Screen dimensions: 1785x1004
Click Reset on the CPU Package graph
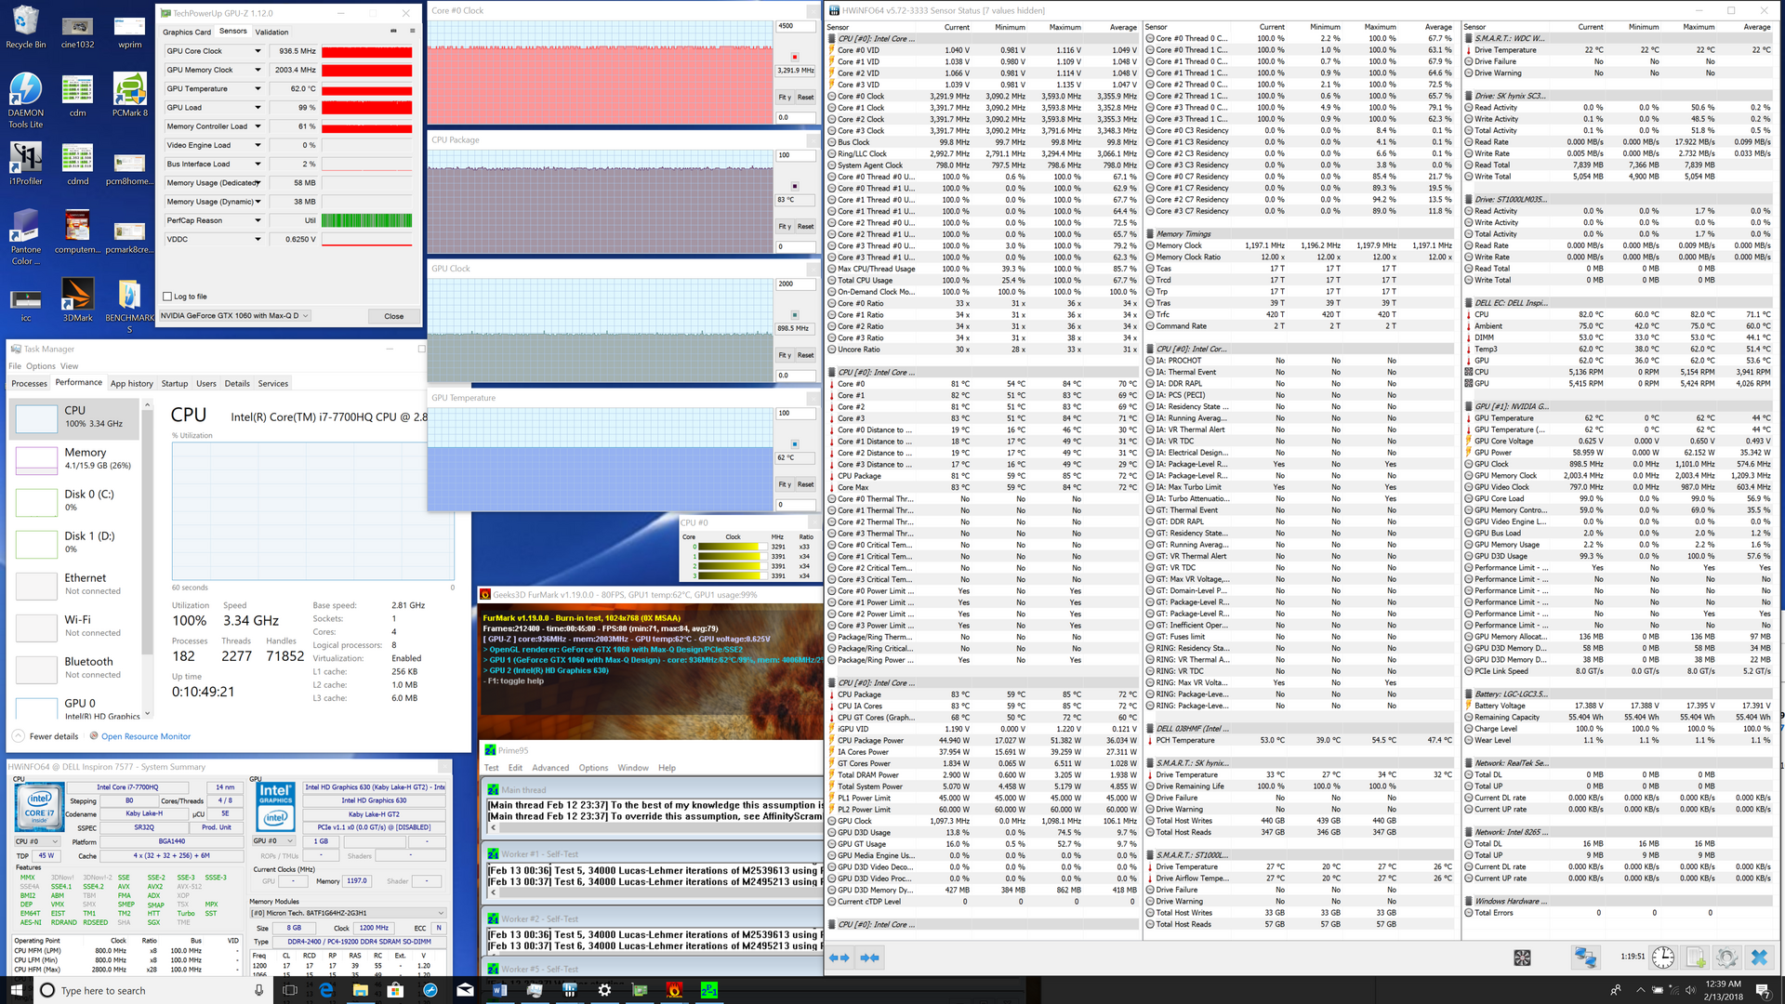(x=805, y=226)
